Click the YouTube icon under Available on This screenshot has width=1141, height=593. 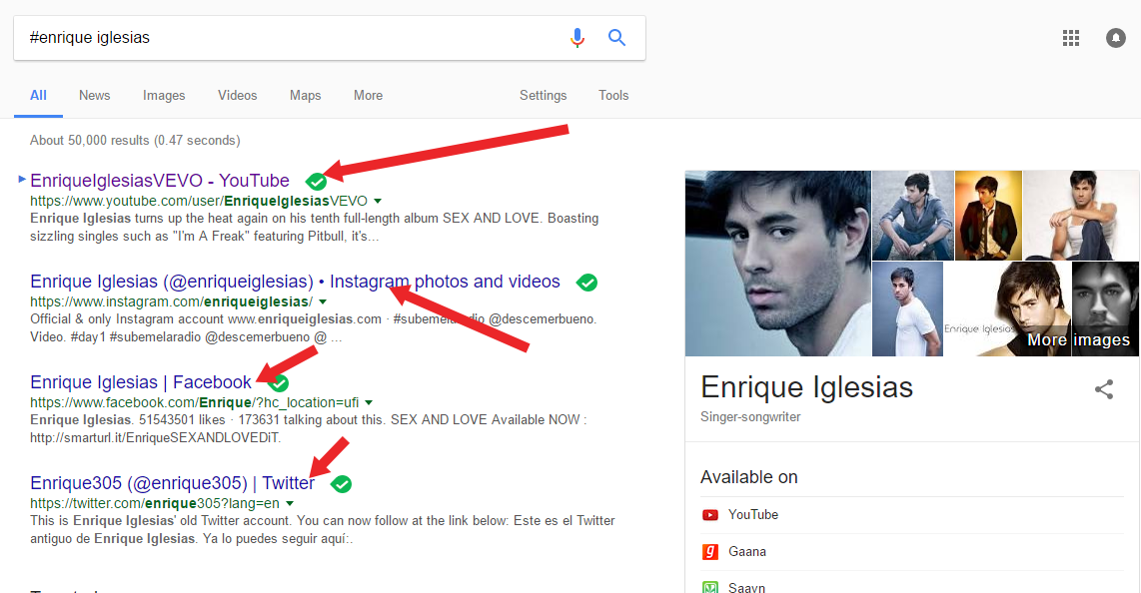(710, 515)
